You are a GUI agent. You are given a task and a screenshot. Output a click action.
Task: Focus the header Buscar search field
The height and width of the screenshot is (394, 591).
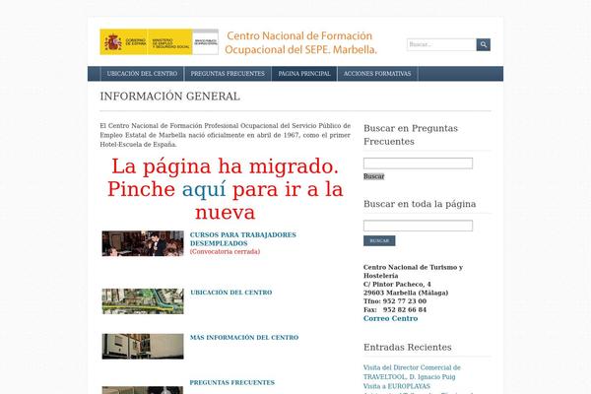tap(441, 44)
